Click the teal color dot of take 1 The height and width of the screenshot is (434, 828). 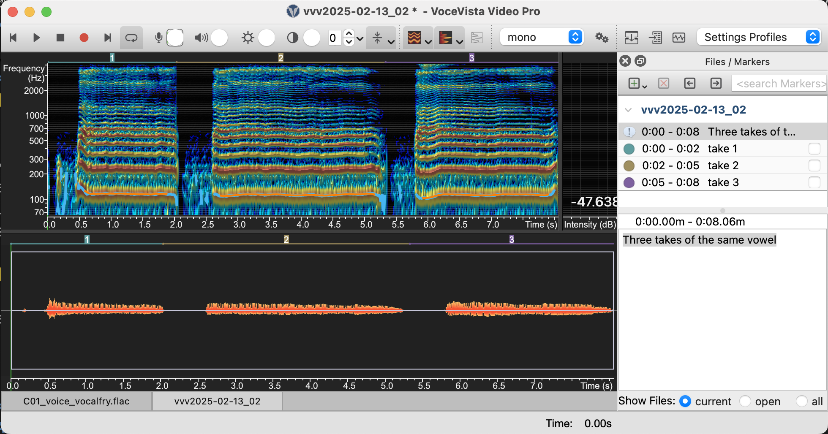(x=629, y=149)
